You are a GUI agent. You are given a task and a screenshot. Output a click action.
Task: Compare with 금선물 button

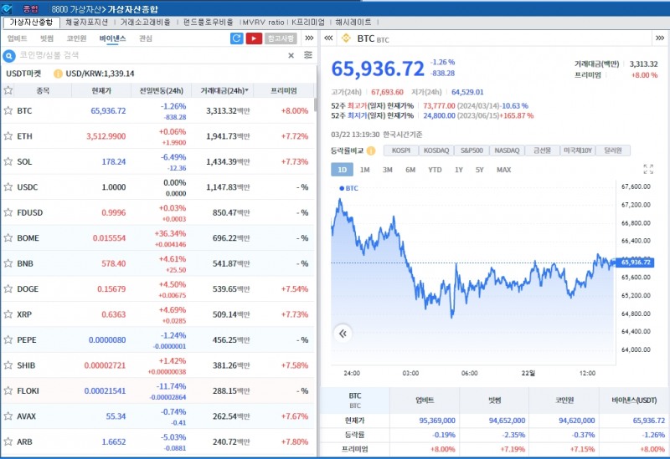[x=542, y=150]
